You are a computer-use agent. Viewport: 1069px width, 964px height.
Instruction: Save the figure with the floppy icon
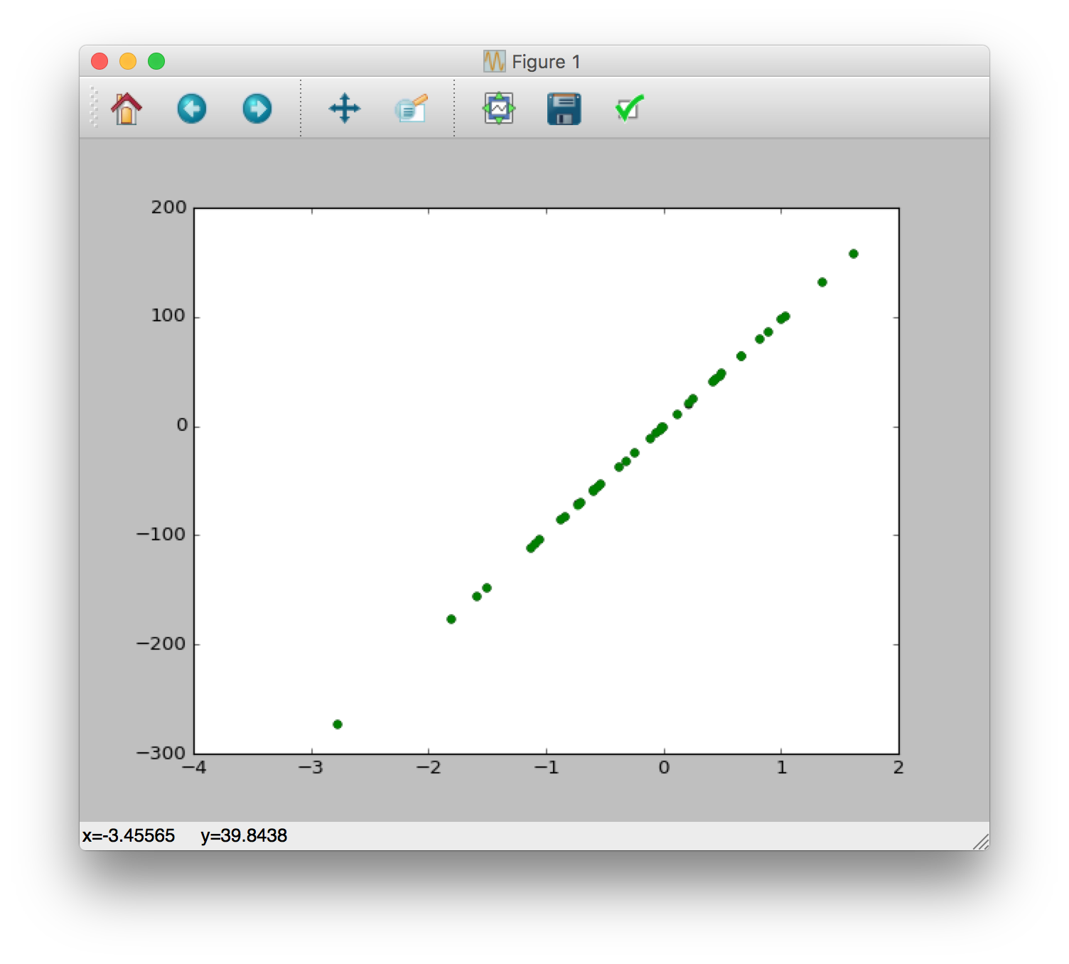[x=564, y=109]
